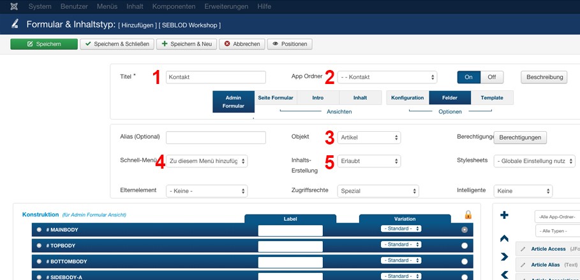The width and height of the screenshot is (580, 280).
Task: Select radio button right of TOPBODY row
Action: point(465,246)
